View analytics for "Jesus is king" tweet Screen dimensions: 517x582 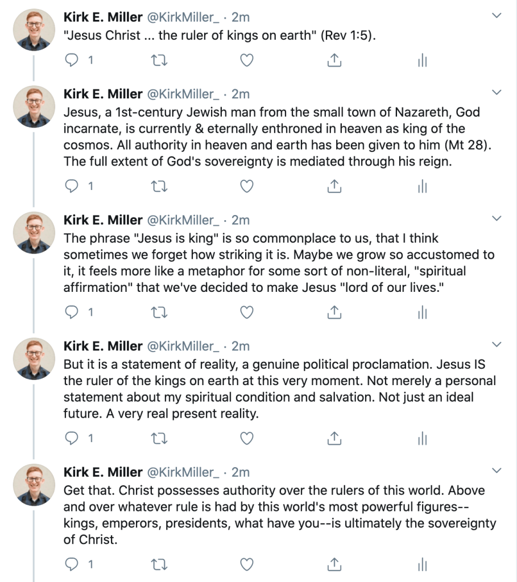pyautogui.click(x=422, y=312)
